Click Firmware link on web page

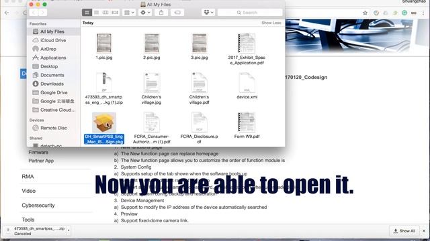coord(38,153)
